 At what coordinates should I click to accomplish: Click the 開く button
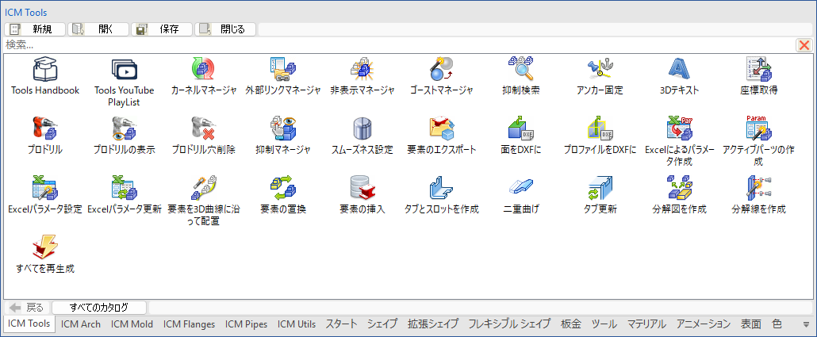[x=98, y=29]
